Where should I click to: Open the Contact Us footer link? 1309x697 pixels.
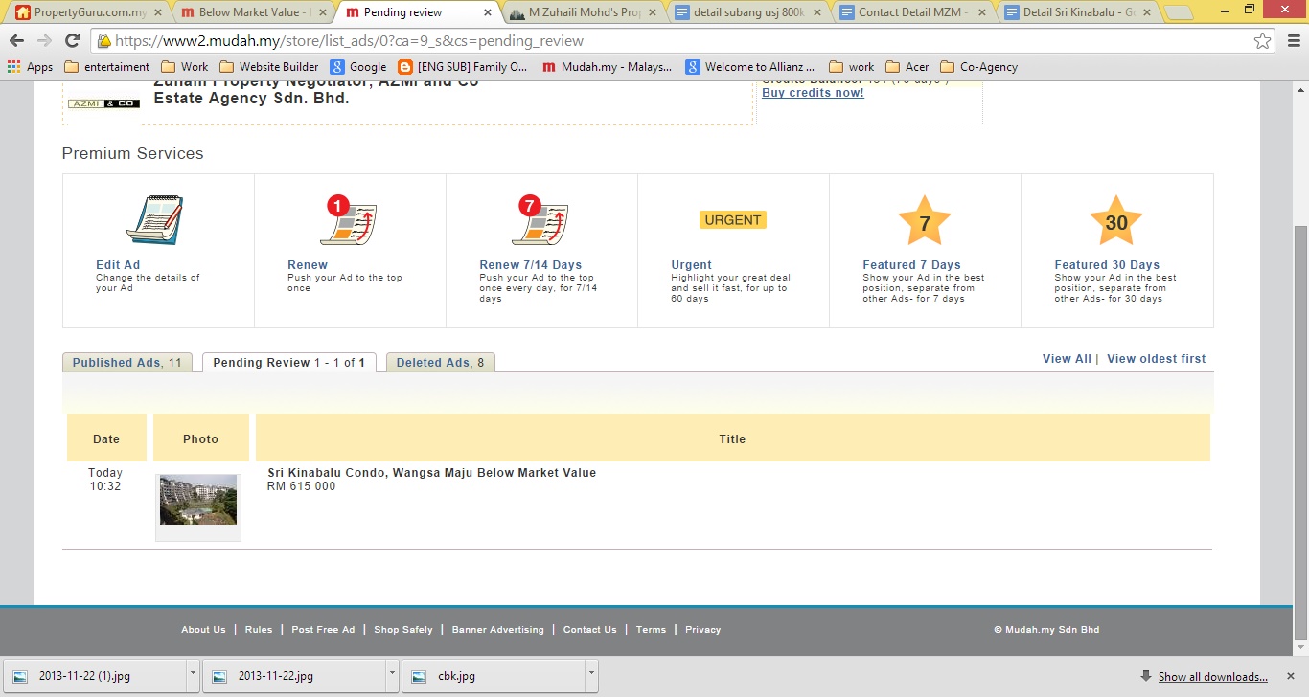pos(590,630)
